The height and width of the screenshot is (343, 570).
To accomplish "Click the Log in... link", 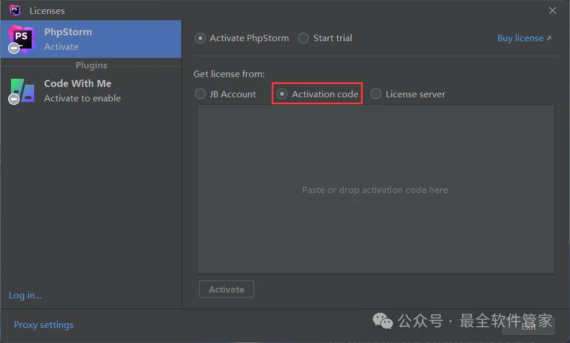I will click(x=25, y=295).
